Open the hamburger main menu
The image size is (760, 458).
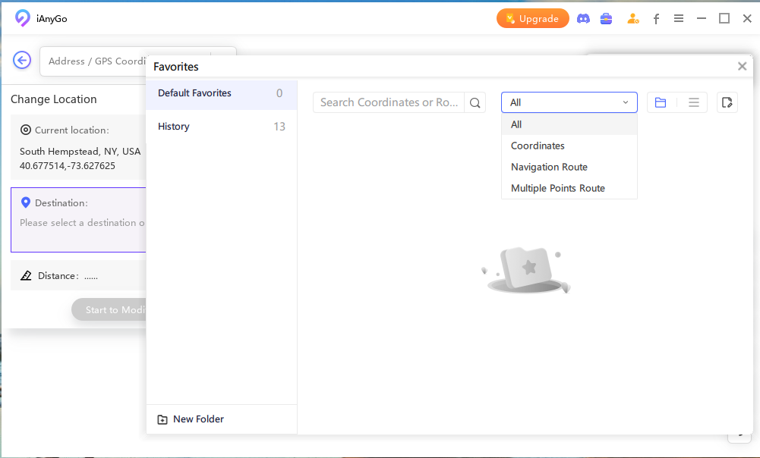pyautogui.click(x=679, y=19)
